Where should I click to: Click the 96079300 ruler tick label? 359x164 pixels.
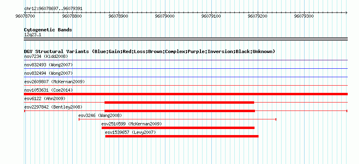point(304,16)
